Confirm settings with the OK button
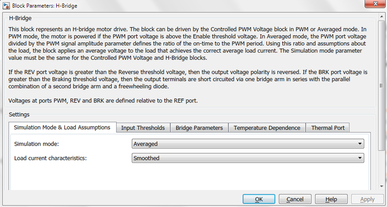Viewport: 387px width, 207px height. (x=259, y=199)
